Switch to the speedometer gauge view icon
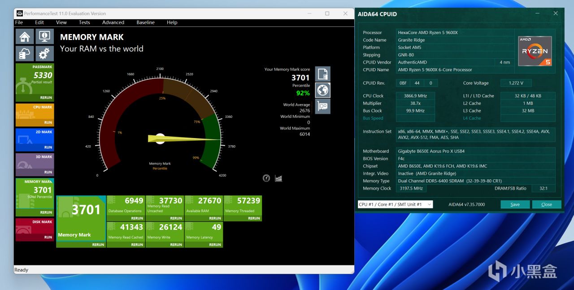 point(266,178)
